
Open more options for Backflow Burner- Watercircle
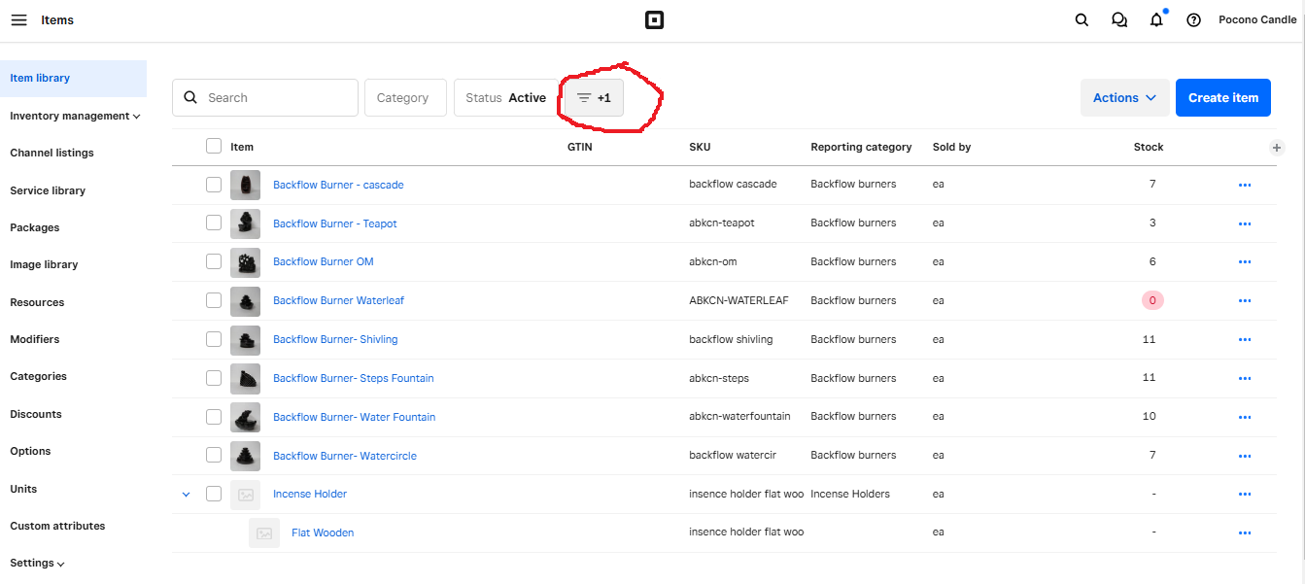(x=1245, y=456)
